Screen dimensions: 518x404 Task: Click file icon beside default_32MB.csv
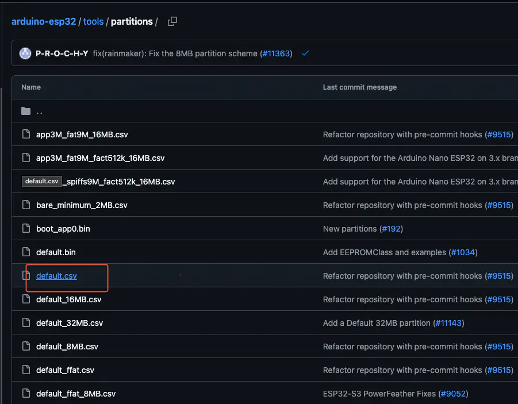coord(25,323)
